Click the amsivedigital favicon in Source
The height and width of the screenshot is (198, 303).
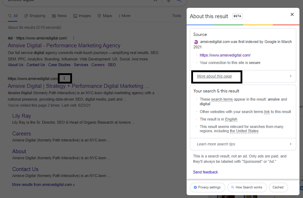pos(196,42)
